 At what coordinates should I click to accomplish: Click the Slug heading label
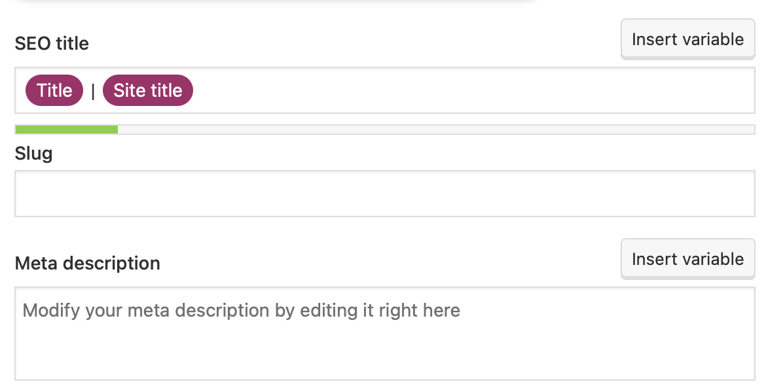click(33, 153)
